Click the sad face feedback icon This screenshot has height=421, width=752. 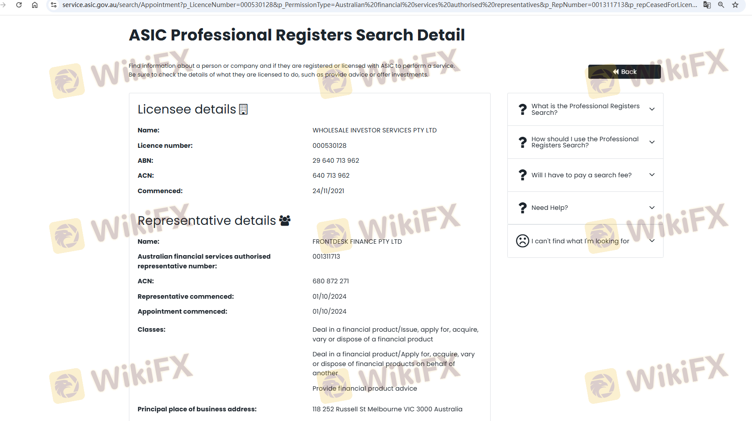[x=522, y=241]
